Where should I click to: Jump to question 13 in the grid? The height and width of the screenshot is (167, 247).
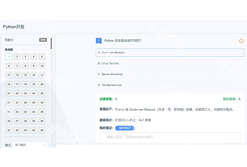point(25,75)
